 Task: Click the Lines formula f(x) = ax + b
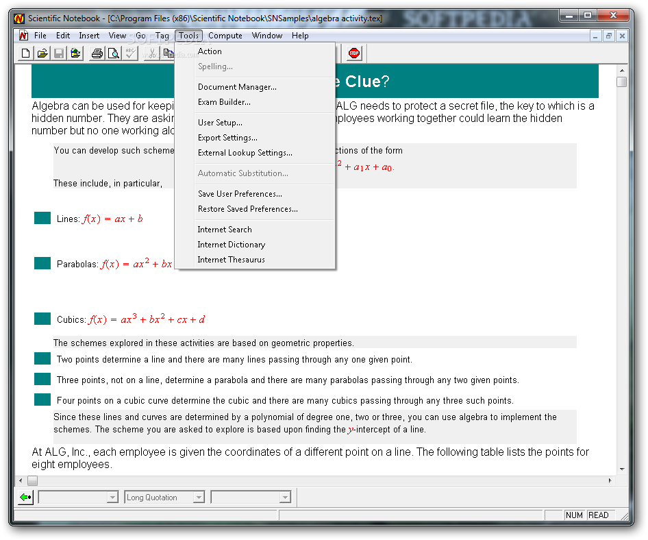point(112,219)
